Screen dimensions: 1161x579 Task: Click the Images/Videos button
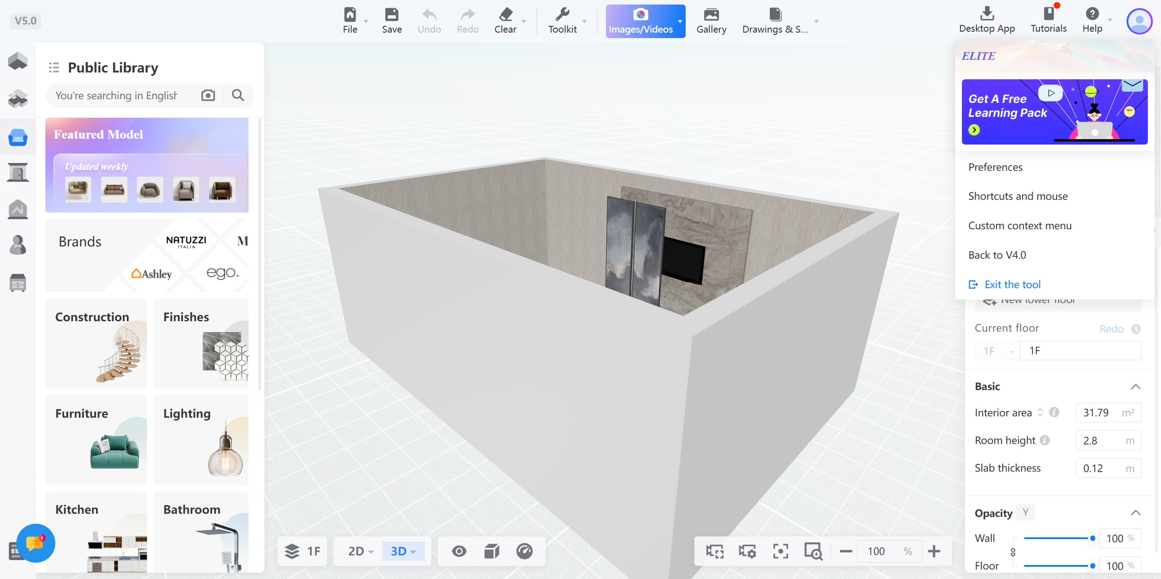[640, 21]
